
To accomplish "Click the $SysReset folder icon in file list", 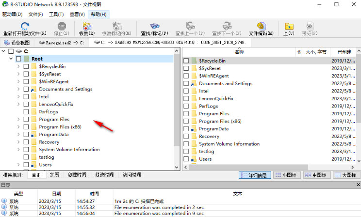I will tap(194, 68).
